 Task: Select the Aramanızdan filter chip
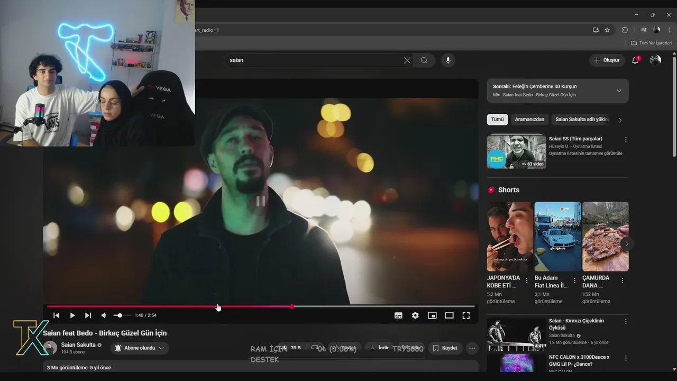[x=529, y=120]
